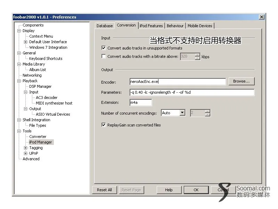This screenshot has width=278, height=209.
Task: Select iPod Manager in the tree
Action: click(40, 142)
